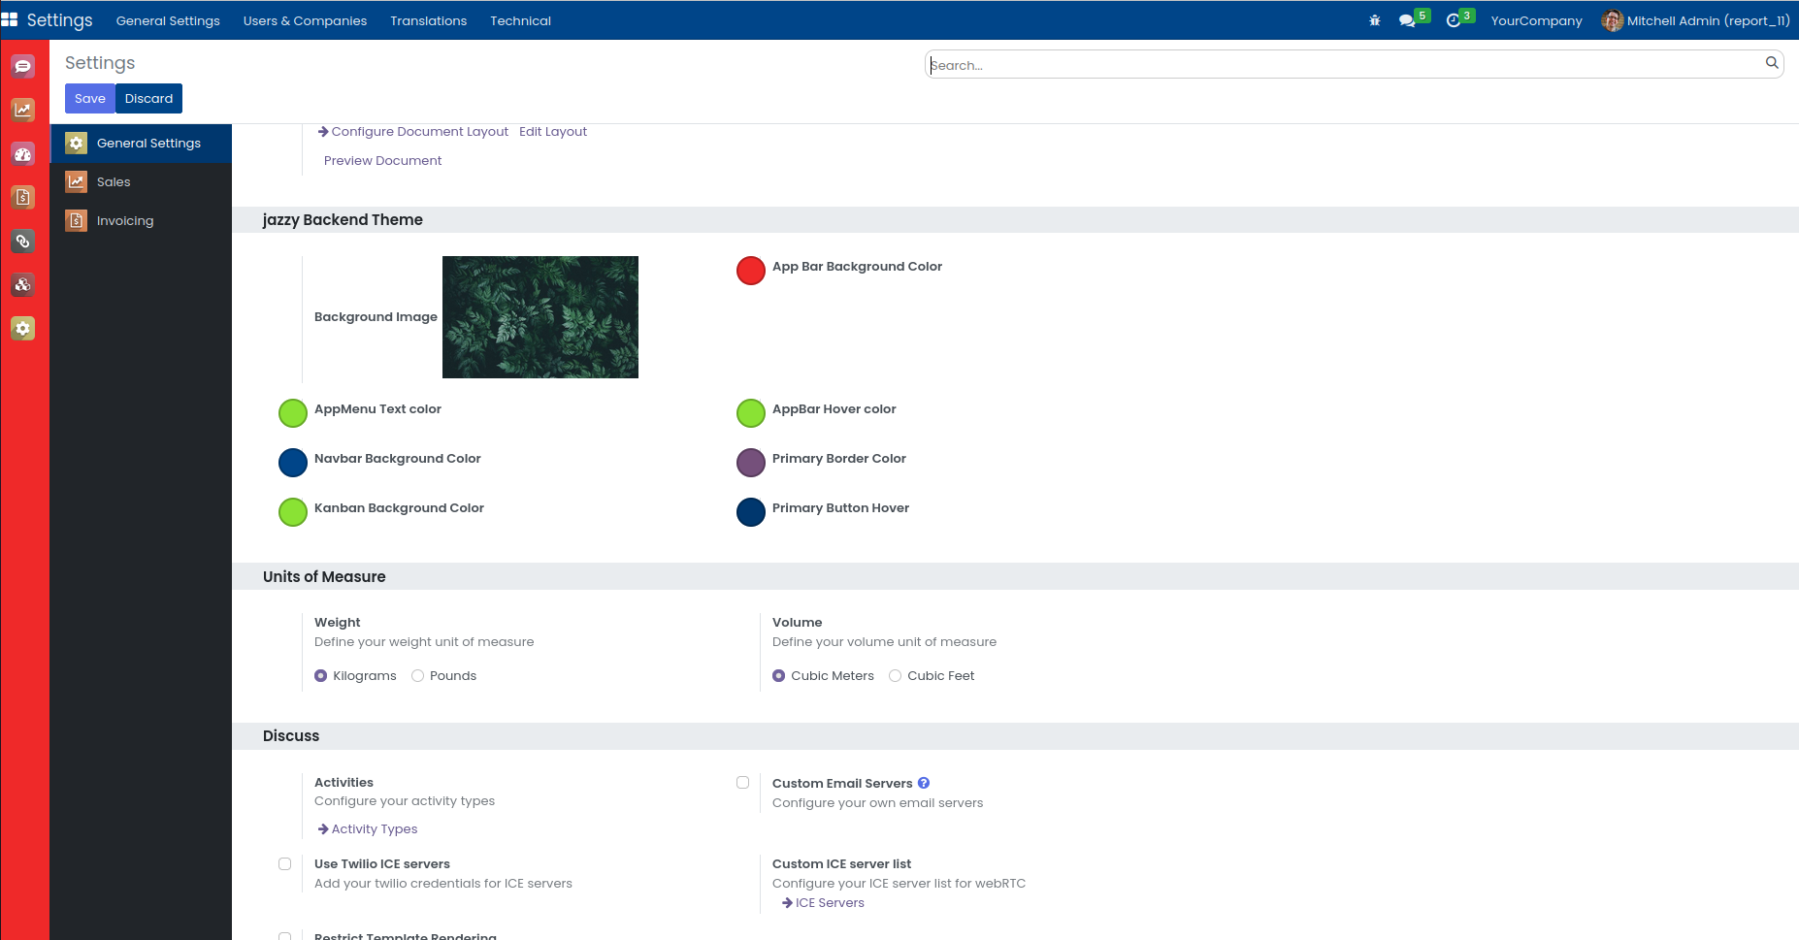1799x940 pixels.
Task: Open the Dashboards gauge app icon
Action: [23, 153]
